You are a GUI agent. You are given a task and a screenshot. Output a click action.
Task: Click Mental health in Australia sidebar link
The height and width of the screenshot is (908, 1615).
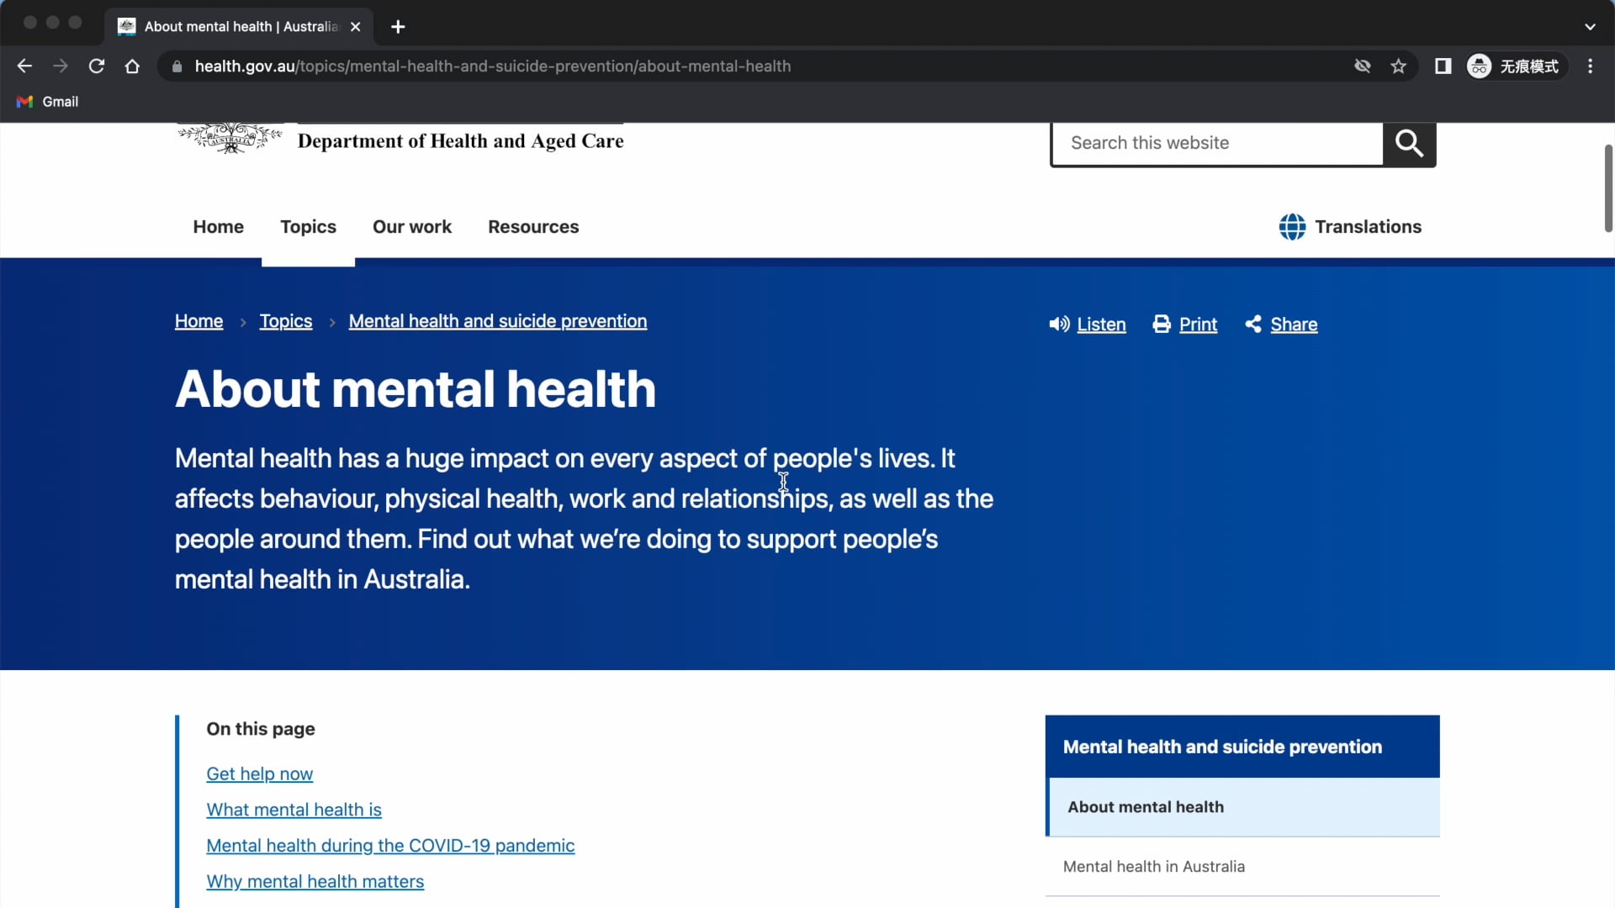(x=1153, y=866)
